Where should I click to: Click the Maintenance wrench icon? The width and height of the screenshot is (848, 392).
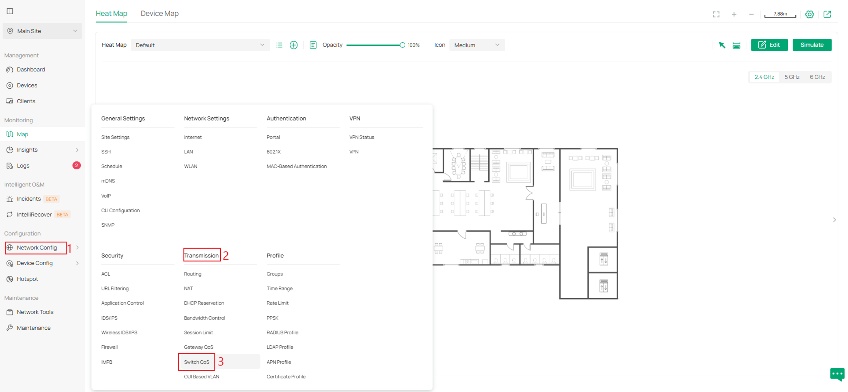click(x=10, y=328)
